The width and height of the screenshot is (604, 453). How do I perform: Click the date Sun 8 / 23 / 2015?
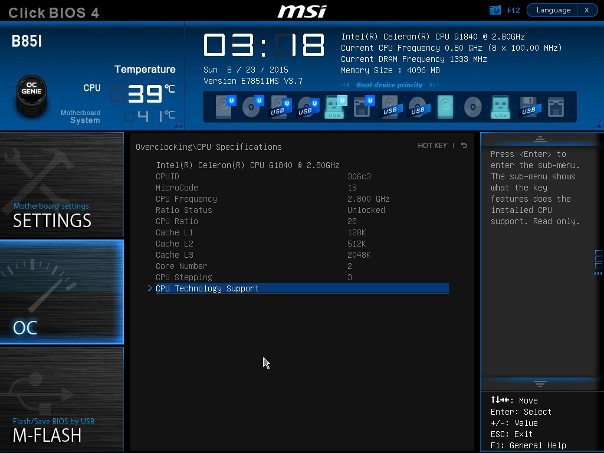[x=246, y=70]
